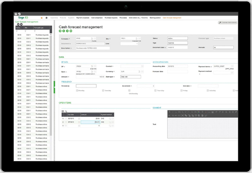Click the Forecast date field
The image size is (252, 173).
(x=177, y=72)
